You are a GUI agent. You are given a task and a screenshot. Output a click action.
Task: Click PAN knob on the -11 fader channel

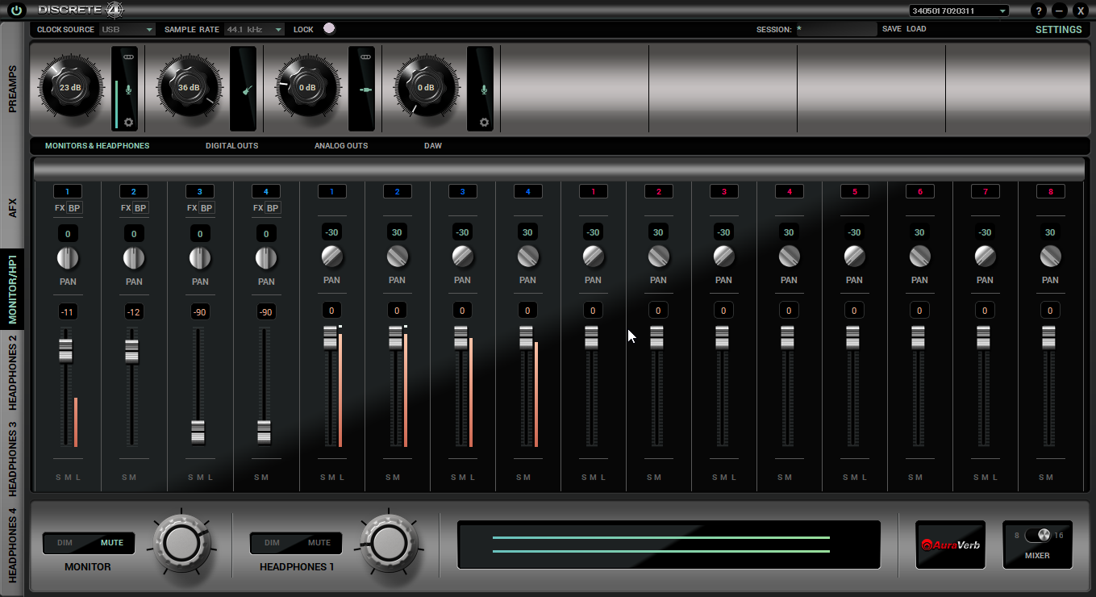tap(69, 258)
